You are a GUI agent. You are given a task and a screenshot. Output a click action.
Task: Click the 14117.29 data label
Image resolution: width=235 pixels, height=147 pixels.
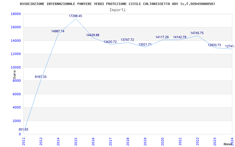(x=162, y=37)
